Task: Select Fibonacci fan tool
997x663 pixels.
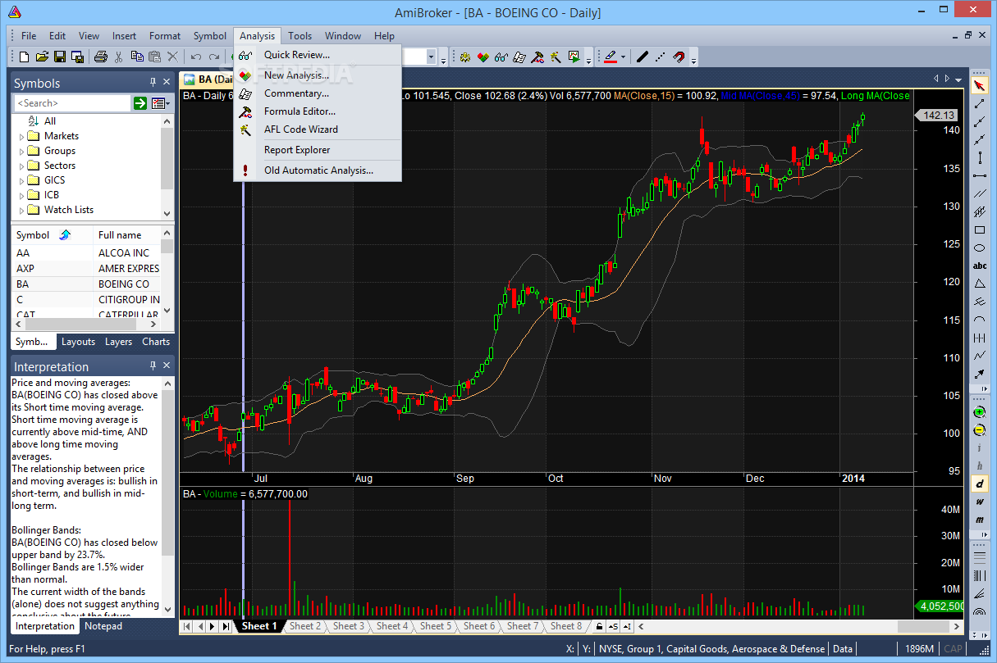Action: click(979, 593)
